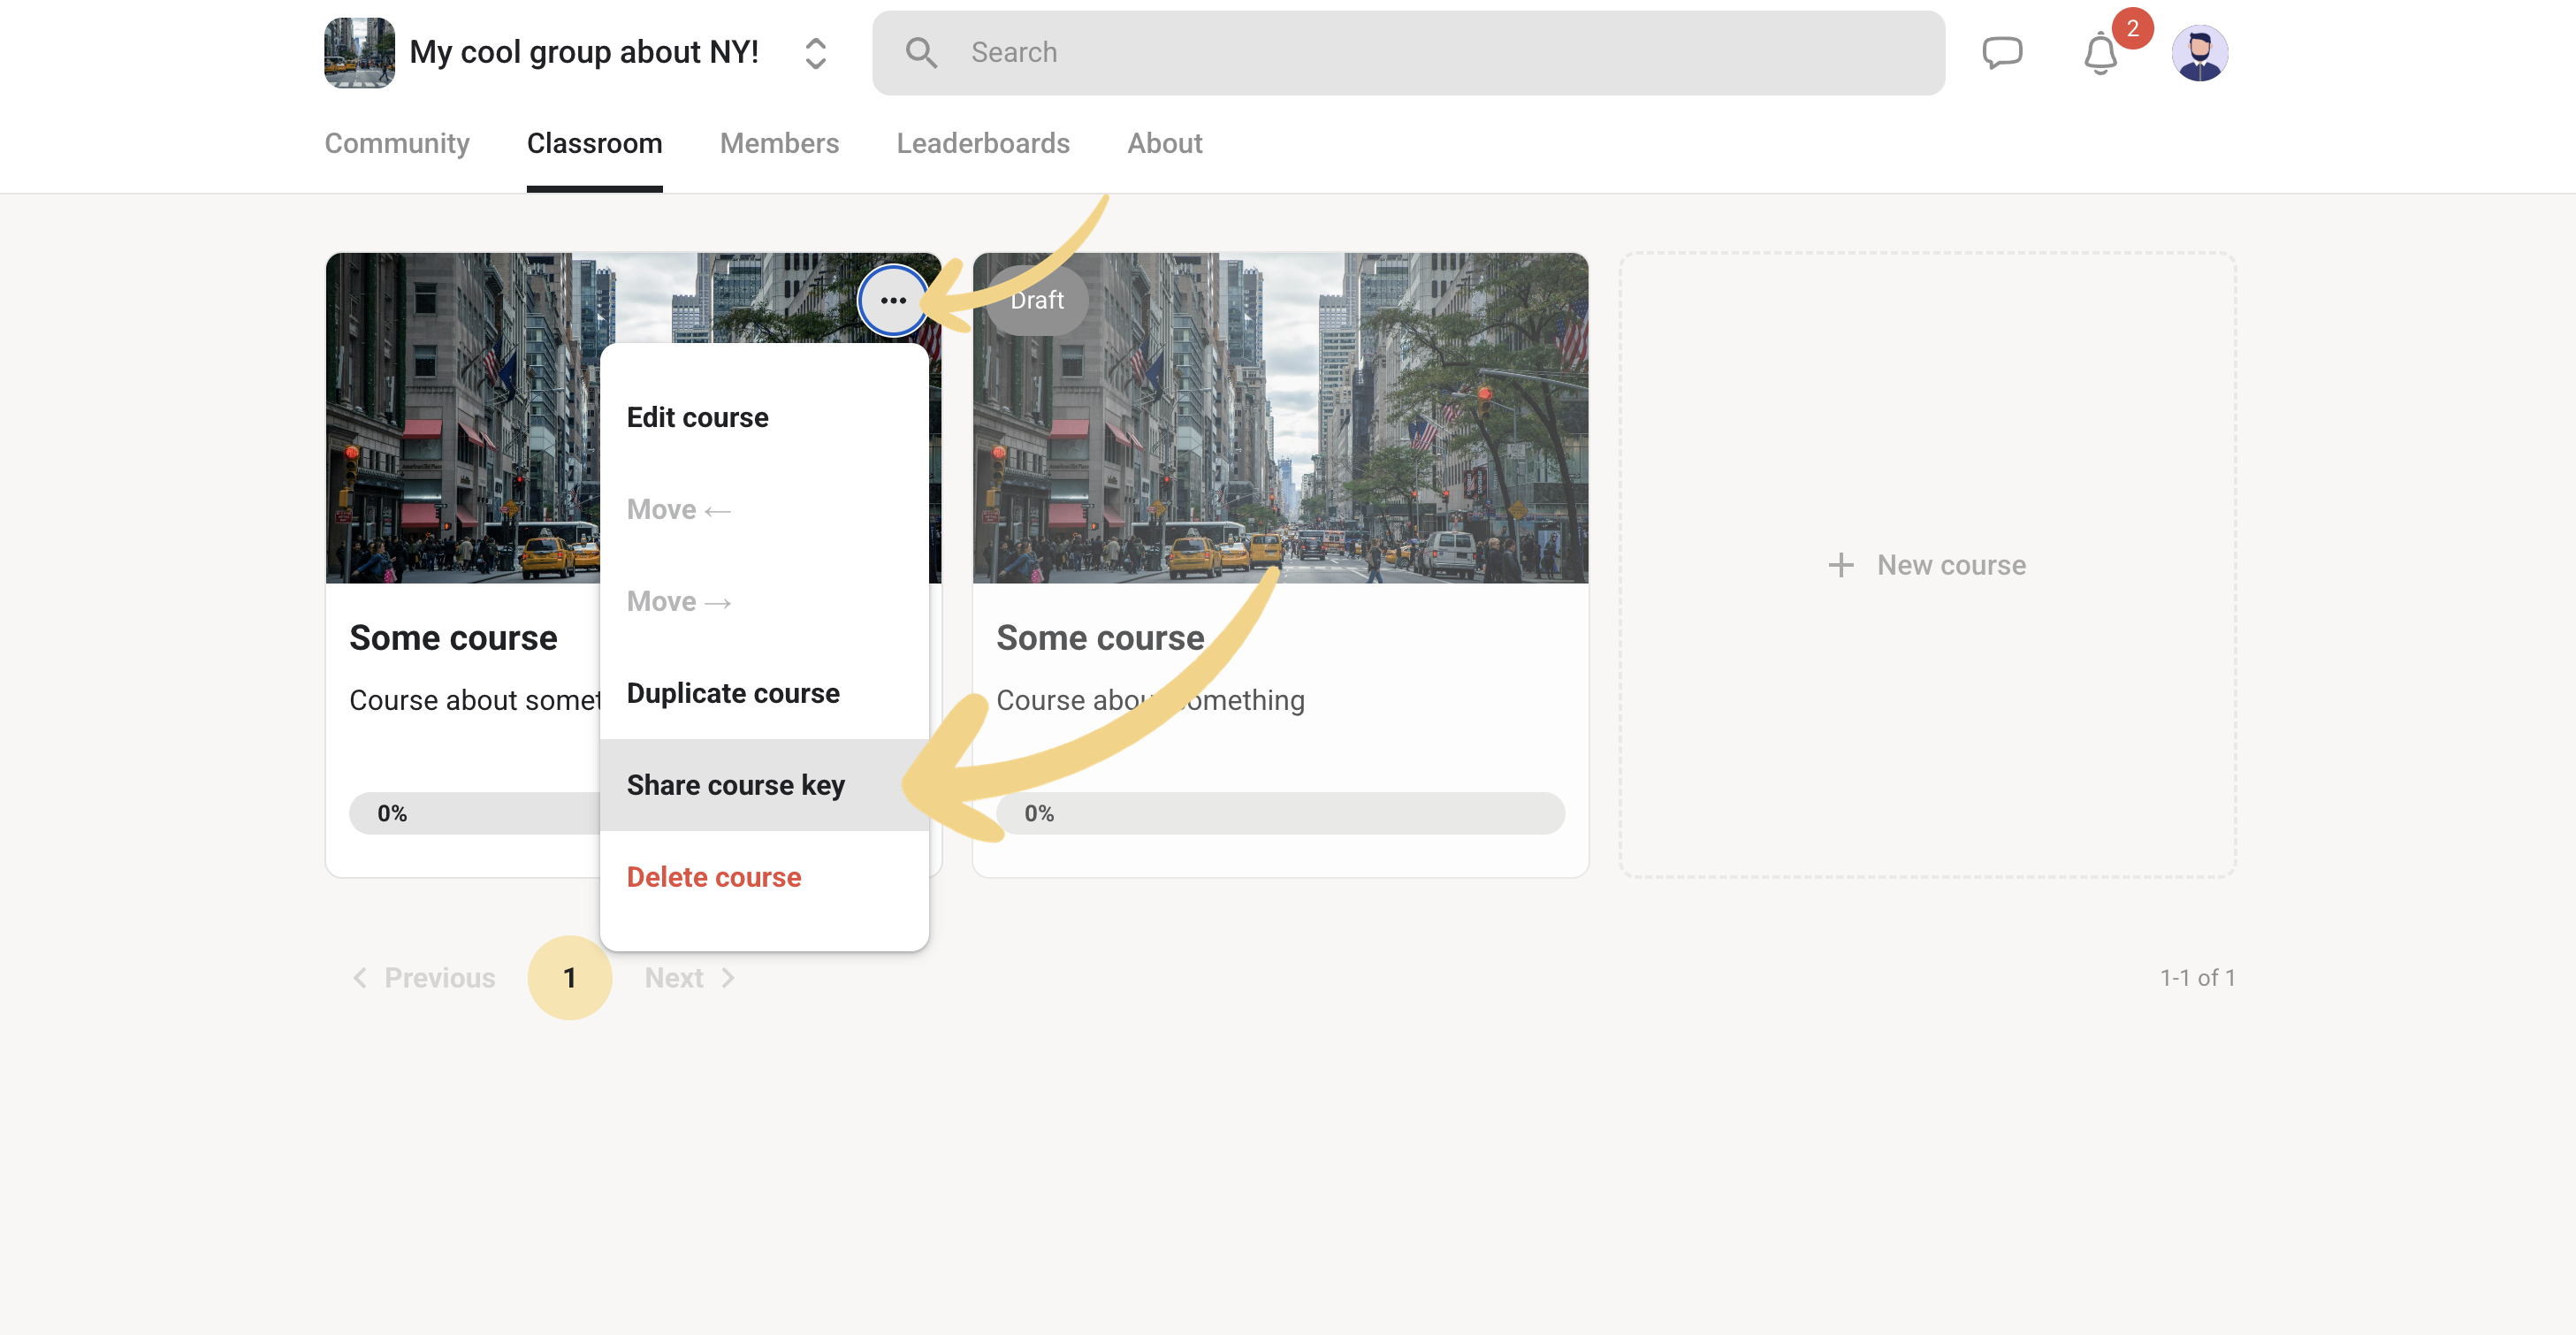Go to the Previous page arrow
The image size is (2576, 1335).
click(360, 978)
